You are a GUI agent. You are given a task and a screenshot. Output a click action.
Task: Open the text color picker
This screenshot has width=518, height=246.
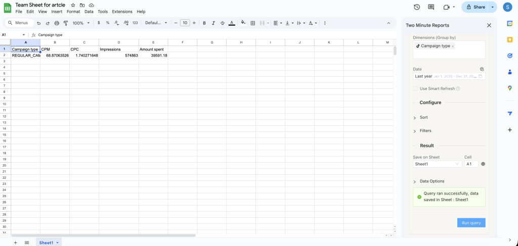(232, 23)
